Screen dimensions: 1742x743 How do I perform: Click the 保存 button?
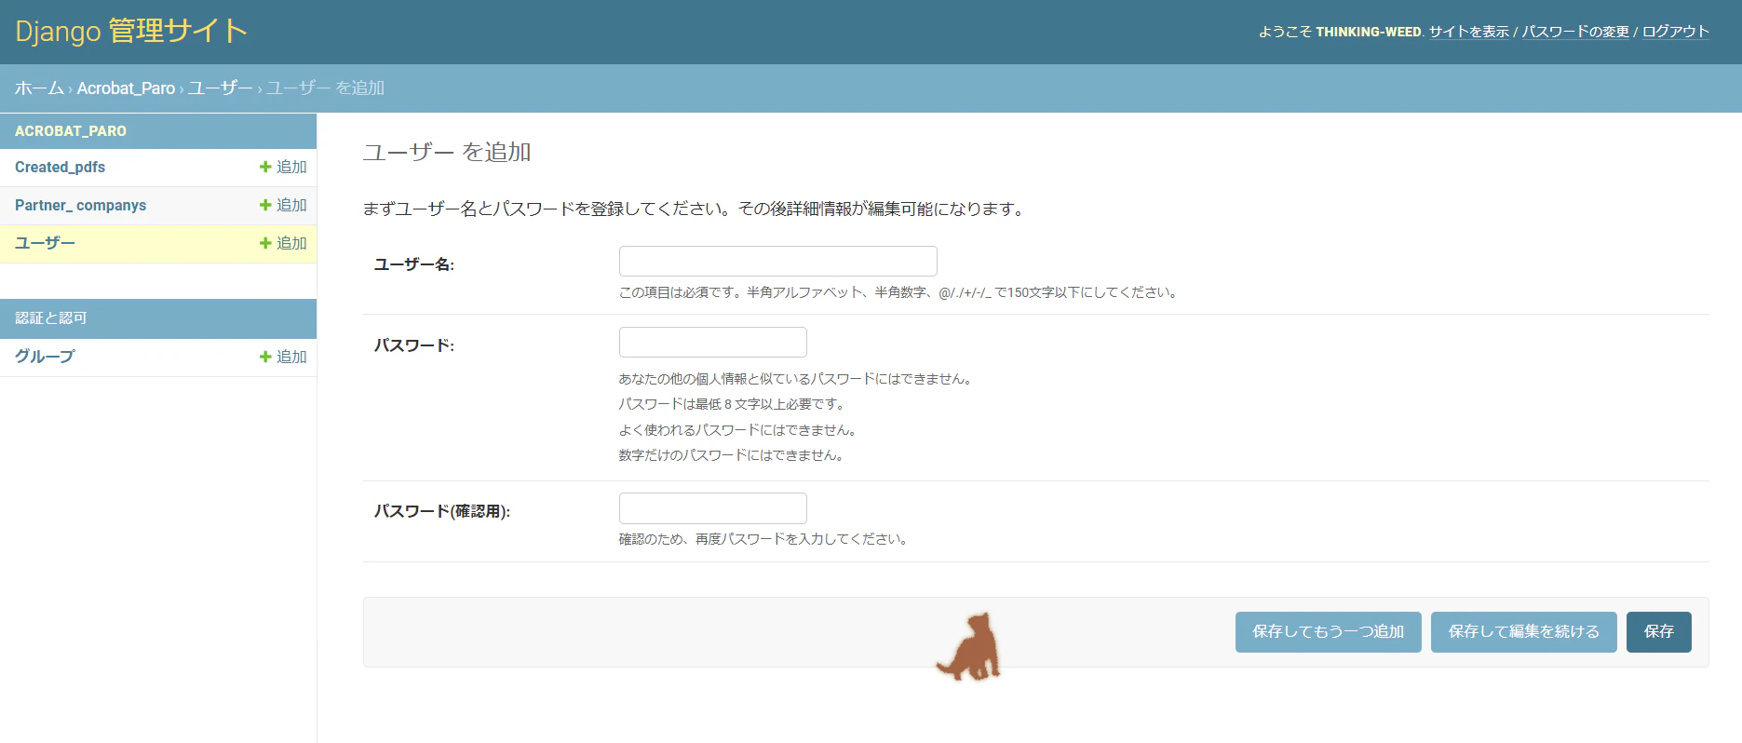click(x=1659, y=632)
